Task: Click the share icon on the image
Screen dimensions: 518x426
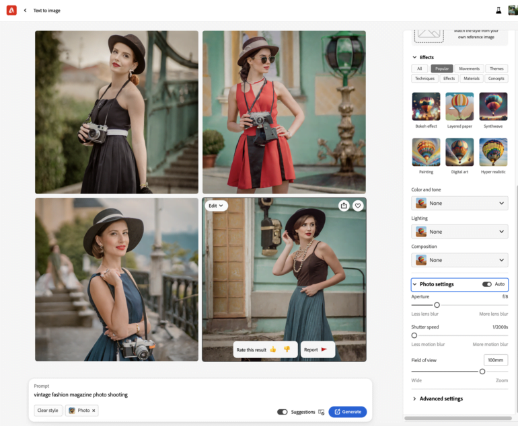Action: click(x=344, y=206)
